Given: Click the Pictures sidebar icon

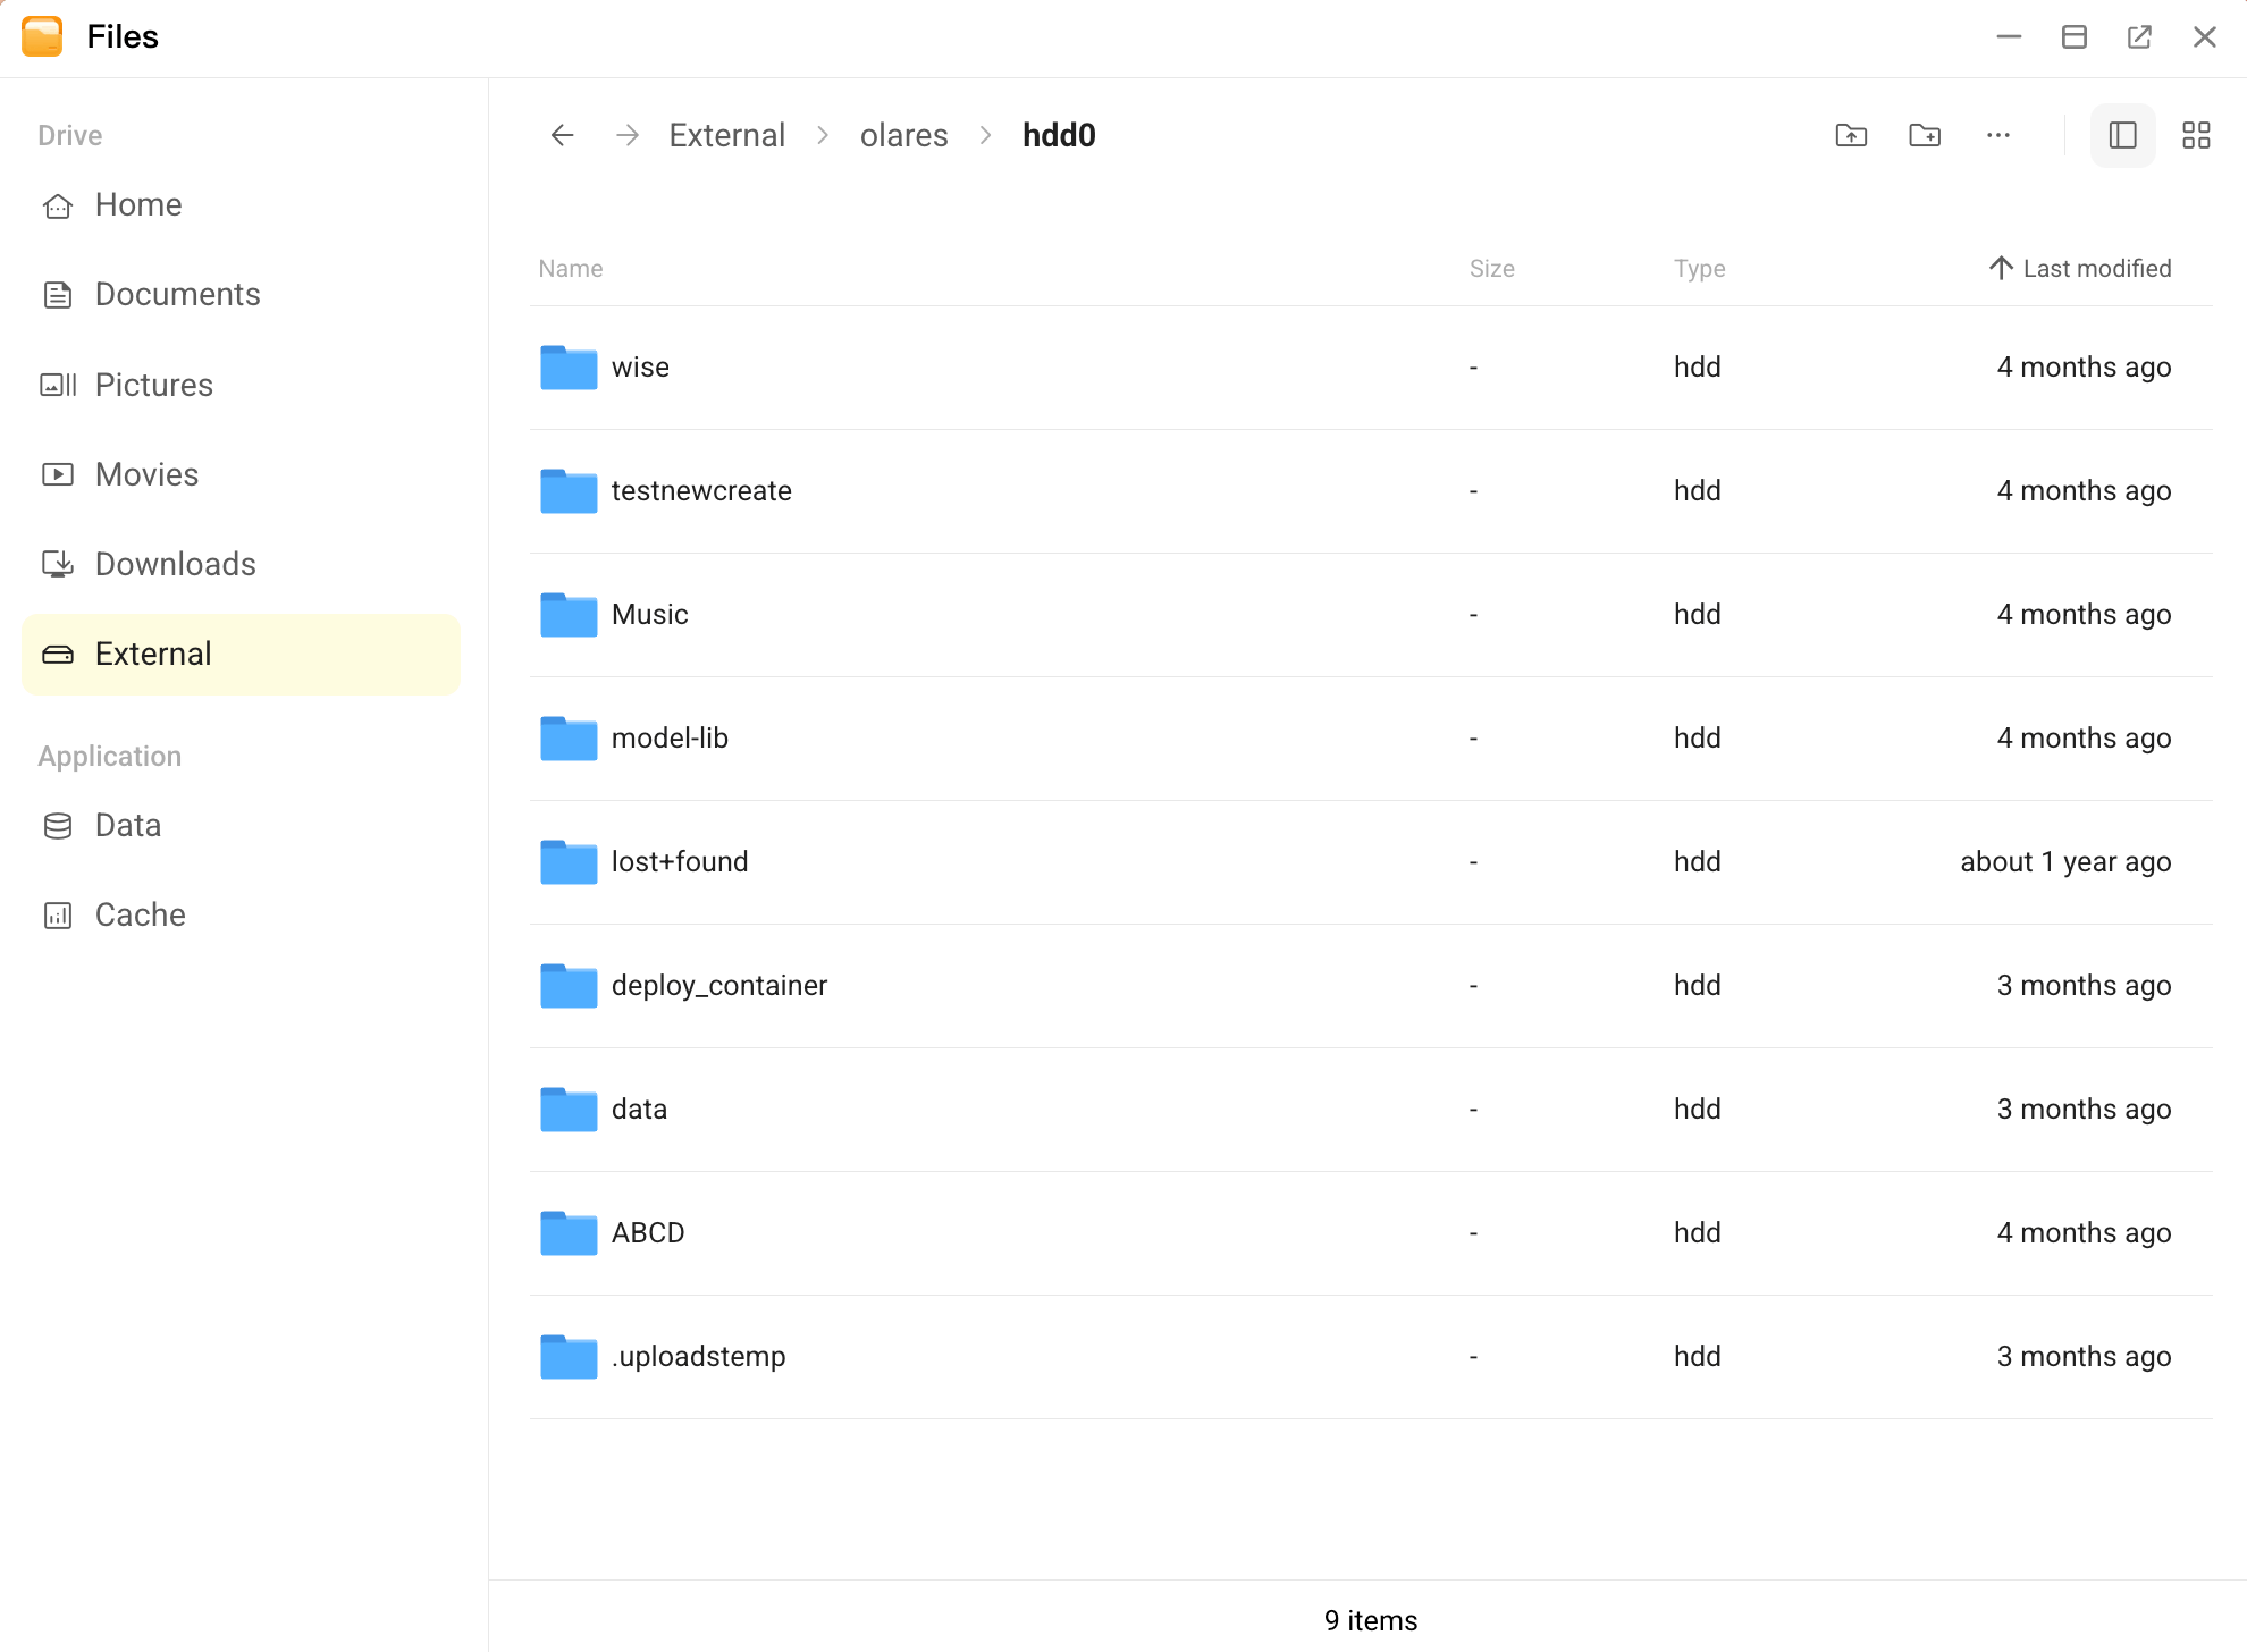Looking at the screenshot, I should click(58, 385).
